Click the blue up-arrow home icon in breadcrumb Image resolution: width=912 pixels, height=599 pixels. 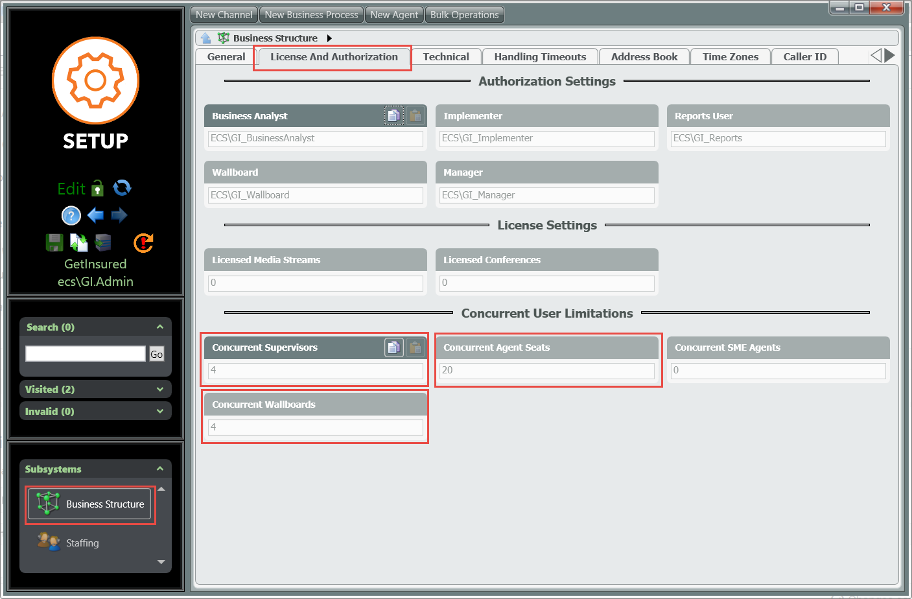[205, 38]
